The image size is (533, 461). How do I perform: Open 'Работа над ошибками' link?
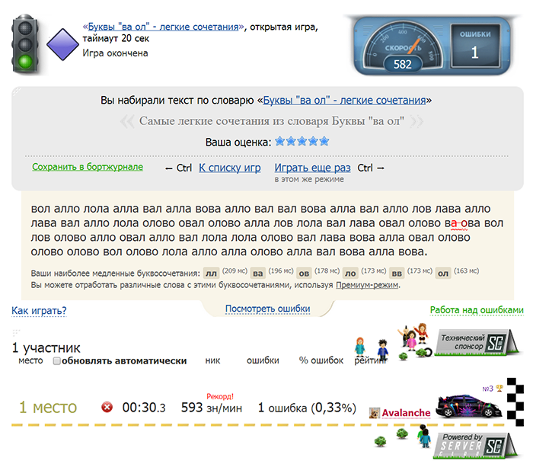pyautogui.click(x=477, y=310)
